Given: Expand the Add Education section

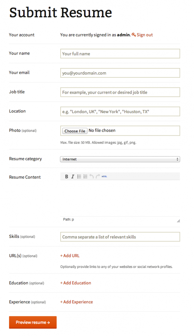Looking at the screenshot, I should (x=76, y=283).
